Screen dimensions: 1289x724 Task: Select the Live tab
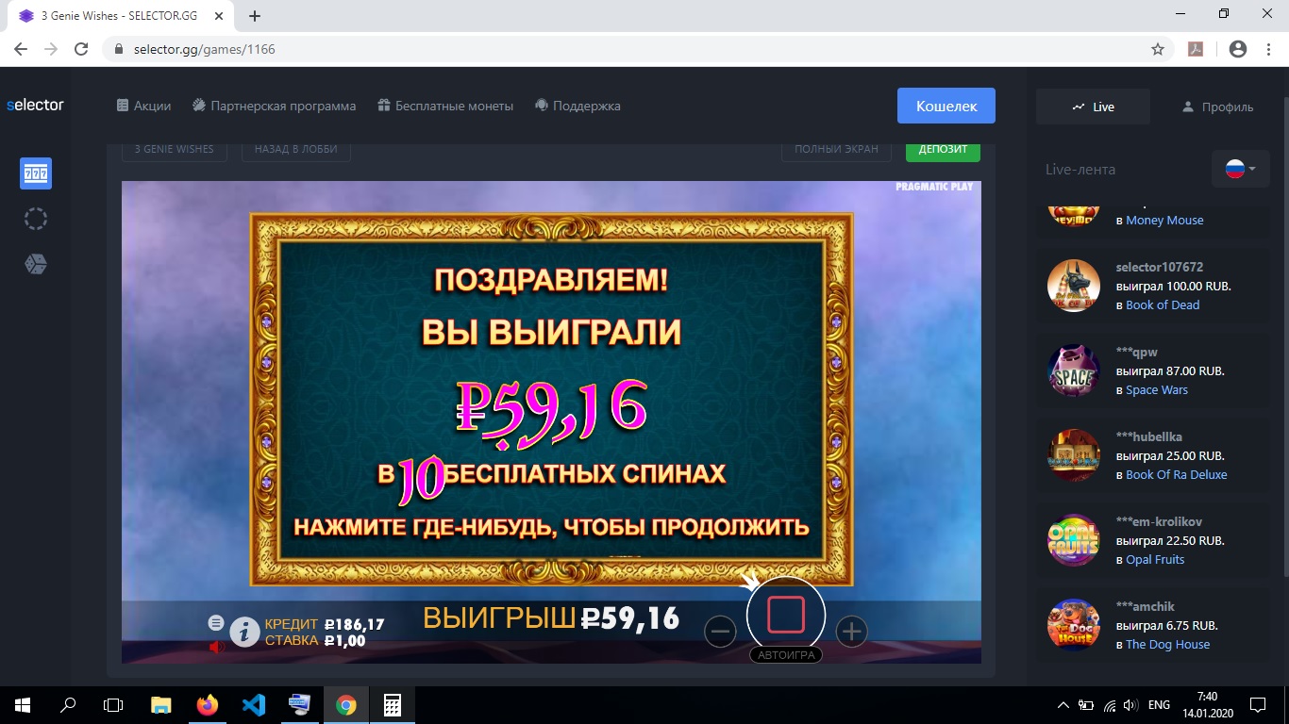pyautogui.click(x=1093, y=107)
